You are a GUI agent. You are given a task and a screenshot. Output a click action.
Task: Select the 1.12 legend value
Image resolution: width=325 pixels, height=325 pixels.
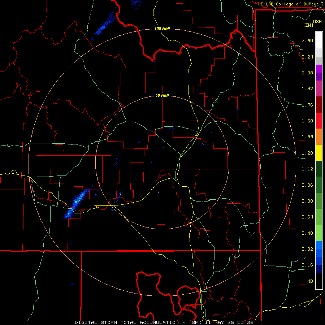[307, 169]
